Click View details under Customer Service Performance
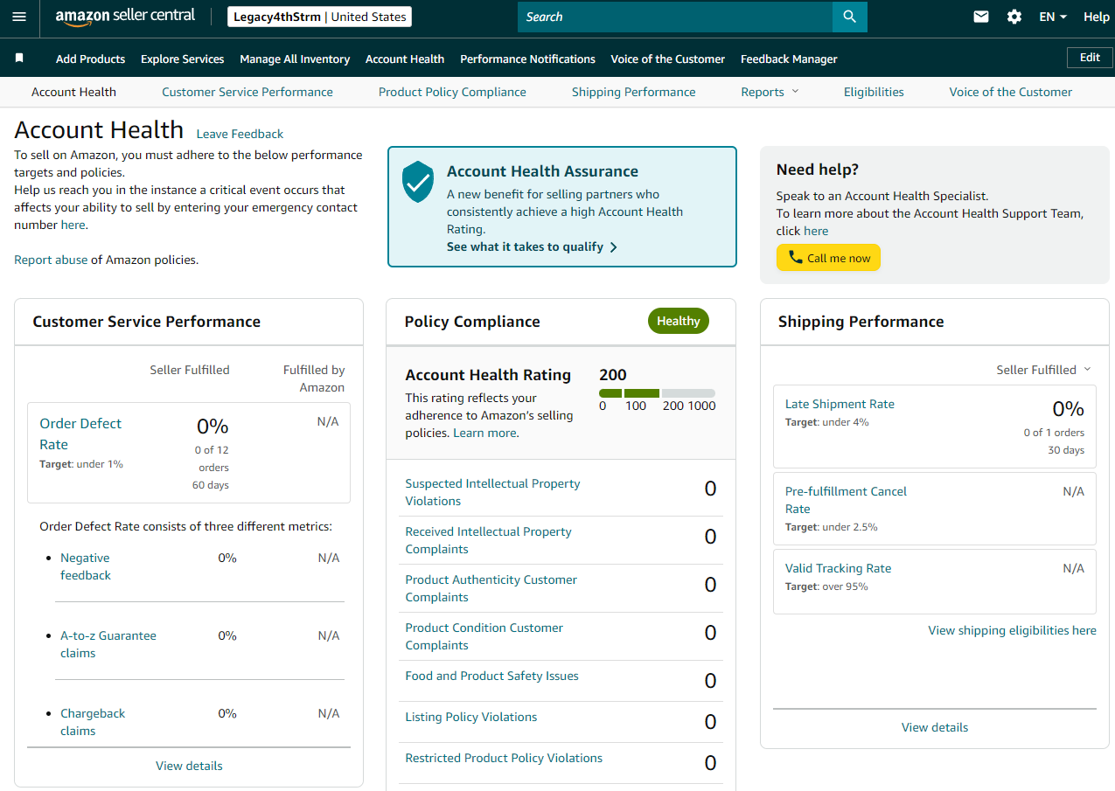1115x791 pixels. [189, 766]
